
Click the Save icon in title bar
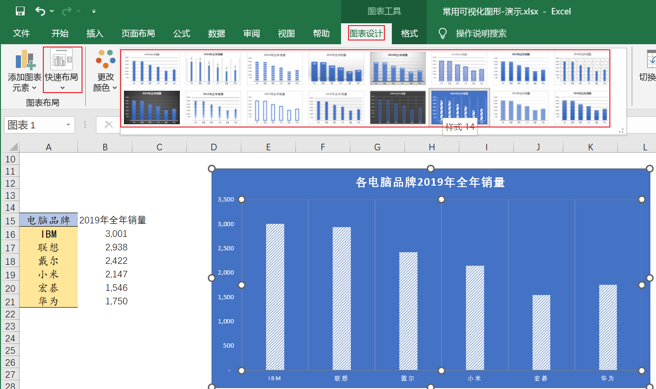pos(20,11)
